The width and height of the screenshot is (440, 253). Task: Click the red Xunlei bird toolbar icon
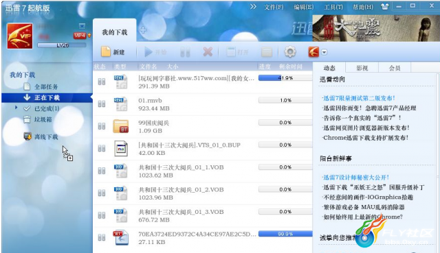313,52
